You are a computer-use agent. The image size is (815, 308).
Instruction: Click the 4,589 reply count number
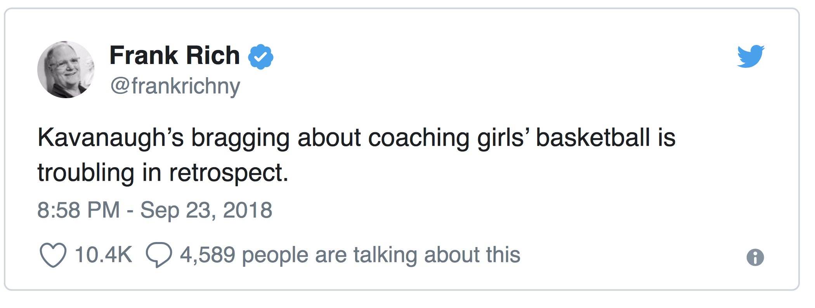(x=208, y=255)
